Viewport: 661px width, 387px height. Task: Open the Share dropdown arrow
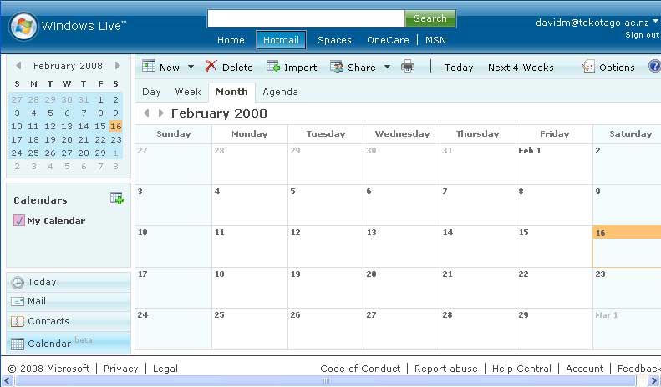387,67
